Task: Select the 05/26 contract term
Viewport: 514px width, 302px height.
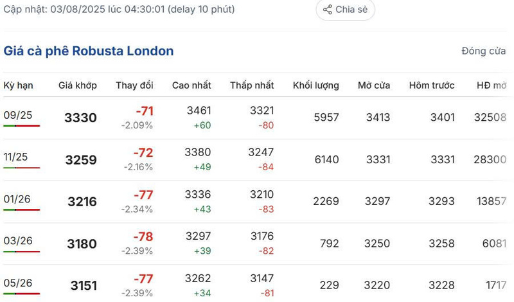Action: pos(18,283)
